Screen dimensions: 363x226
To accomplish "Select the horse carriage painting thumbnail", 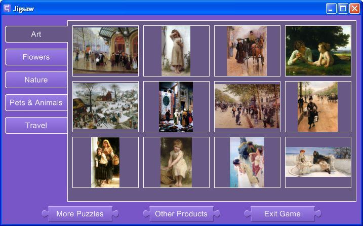I will [x=247, y=51].
